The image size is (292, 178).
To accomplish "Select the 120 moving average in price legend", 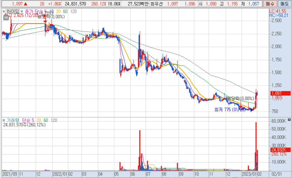I will click(73, 11).
